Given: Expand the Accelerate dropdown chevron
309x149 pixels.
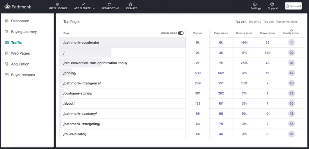Looking at the screenshot, I should point(94,8).
